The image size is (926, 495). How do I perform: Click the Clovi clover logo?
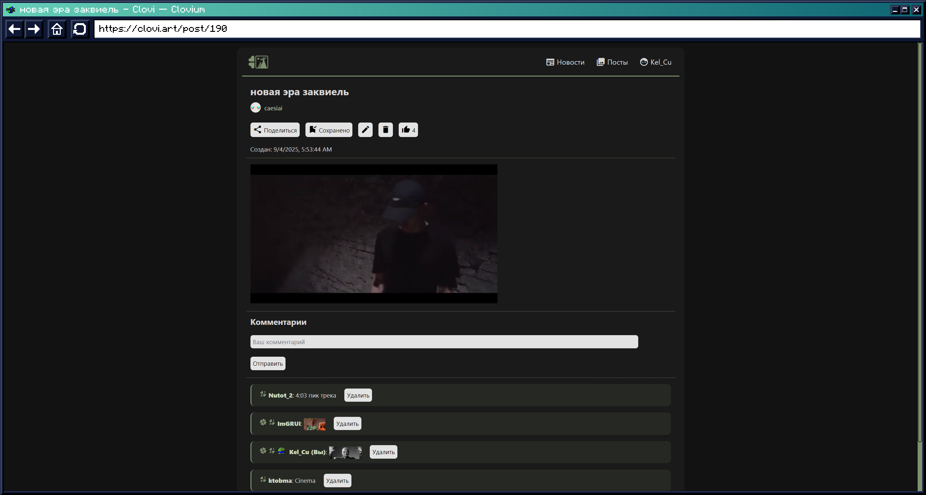[258, 62]
